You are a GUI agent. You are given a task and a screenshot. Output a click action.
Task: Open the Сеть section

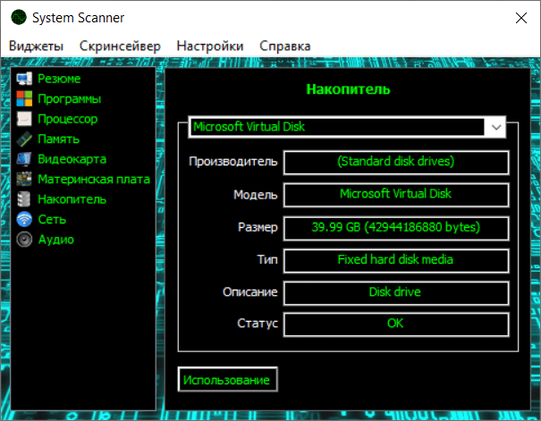[x=52, y=219]
